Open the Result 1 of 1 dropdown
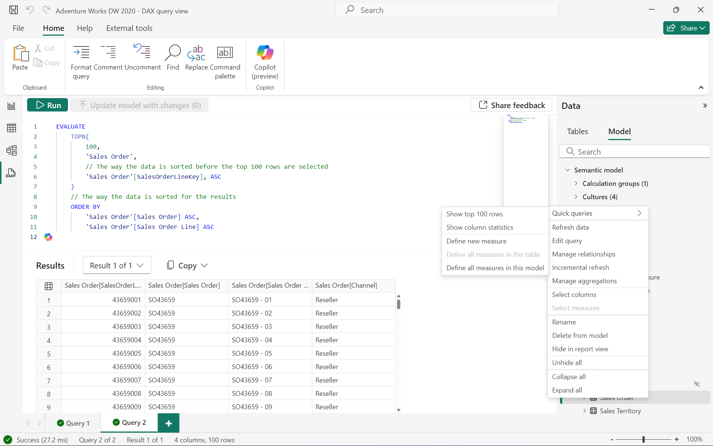The width and height of the screenshot is (713, 446). [x=117, y=265]
